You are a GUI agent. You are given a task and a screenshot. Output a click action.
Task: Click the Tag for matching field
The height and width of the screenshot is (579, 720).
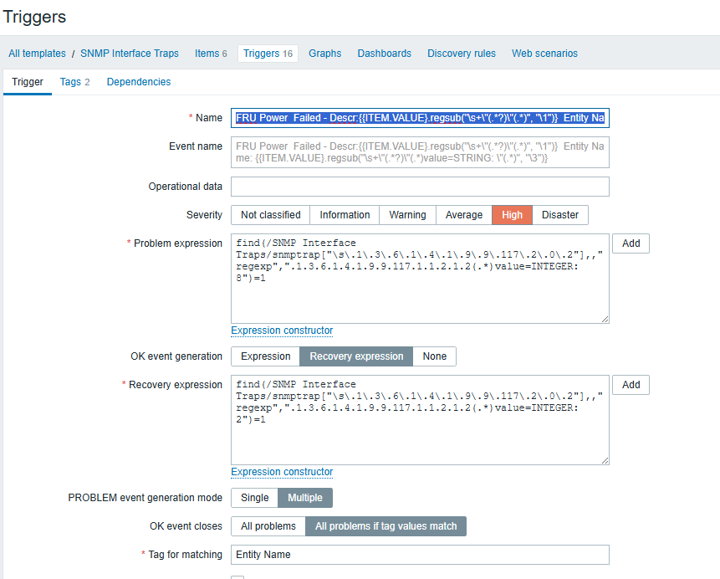tap(420, 555)
